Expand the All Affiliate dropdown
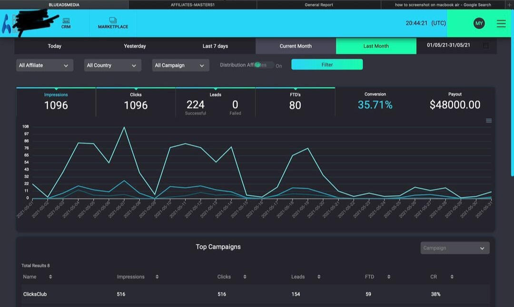 (x=45, y=66)
